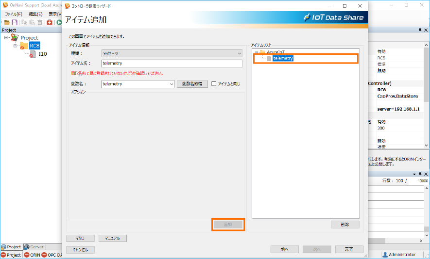The width and height of the screenshot is (430, 259).
Task: Click the open folder toolbar icon
Action: [x=7, y=22]
